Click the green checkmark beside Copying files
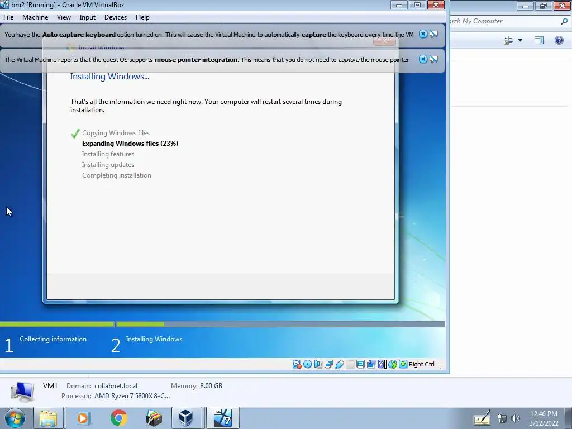 coord(75,134)
